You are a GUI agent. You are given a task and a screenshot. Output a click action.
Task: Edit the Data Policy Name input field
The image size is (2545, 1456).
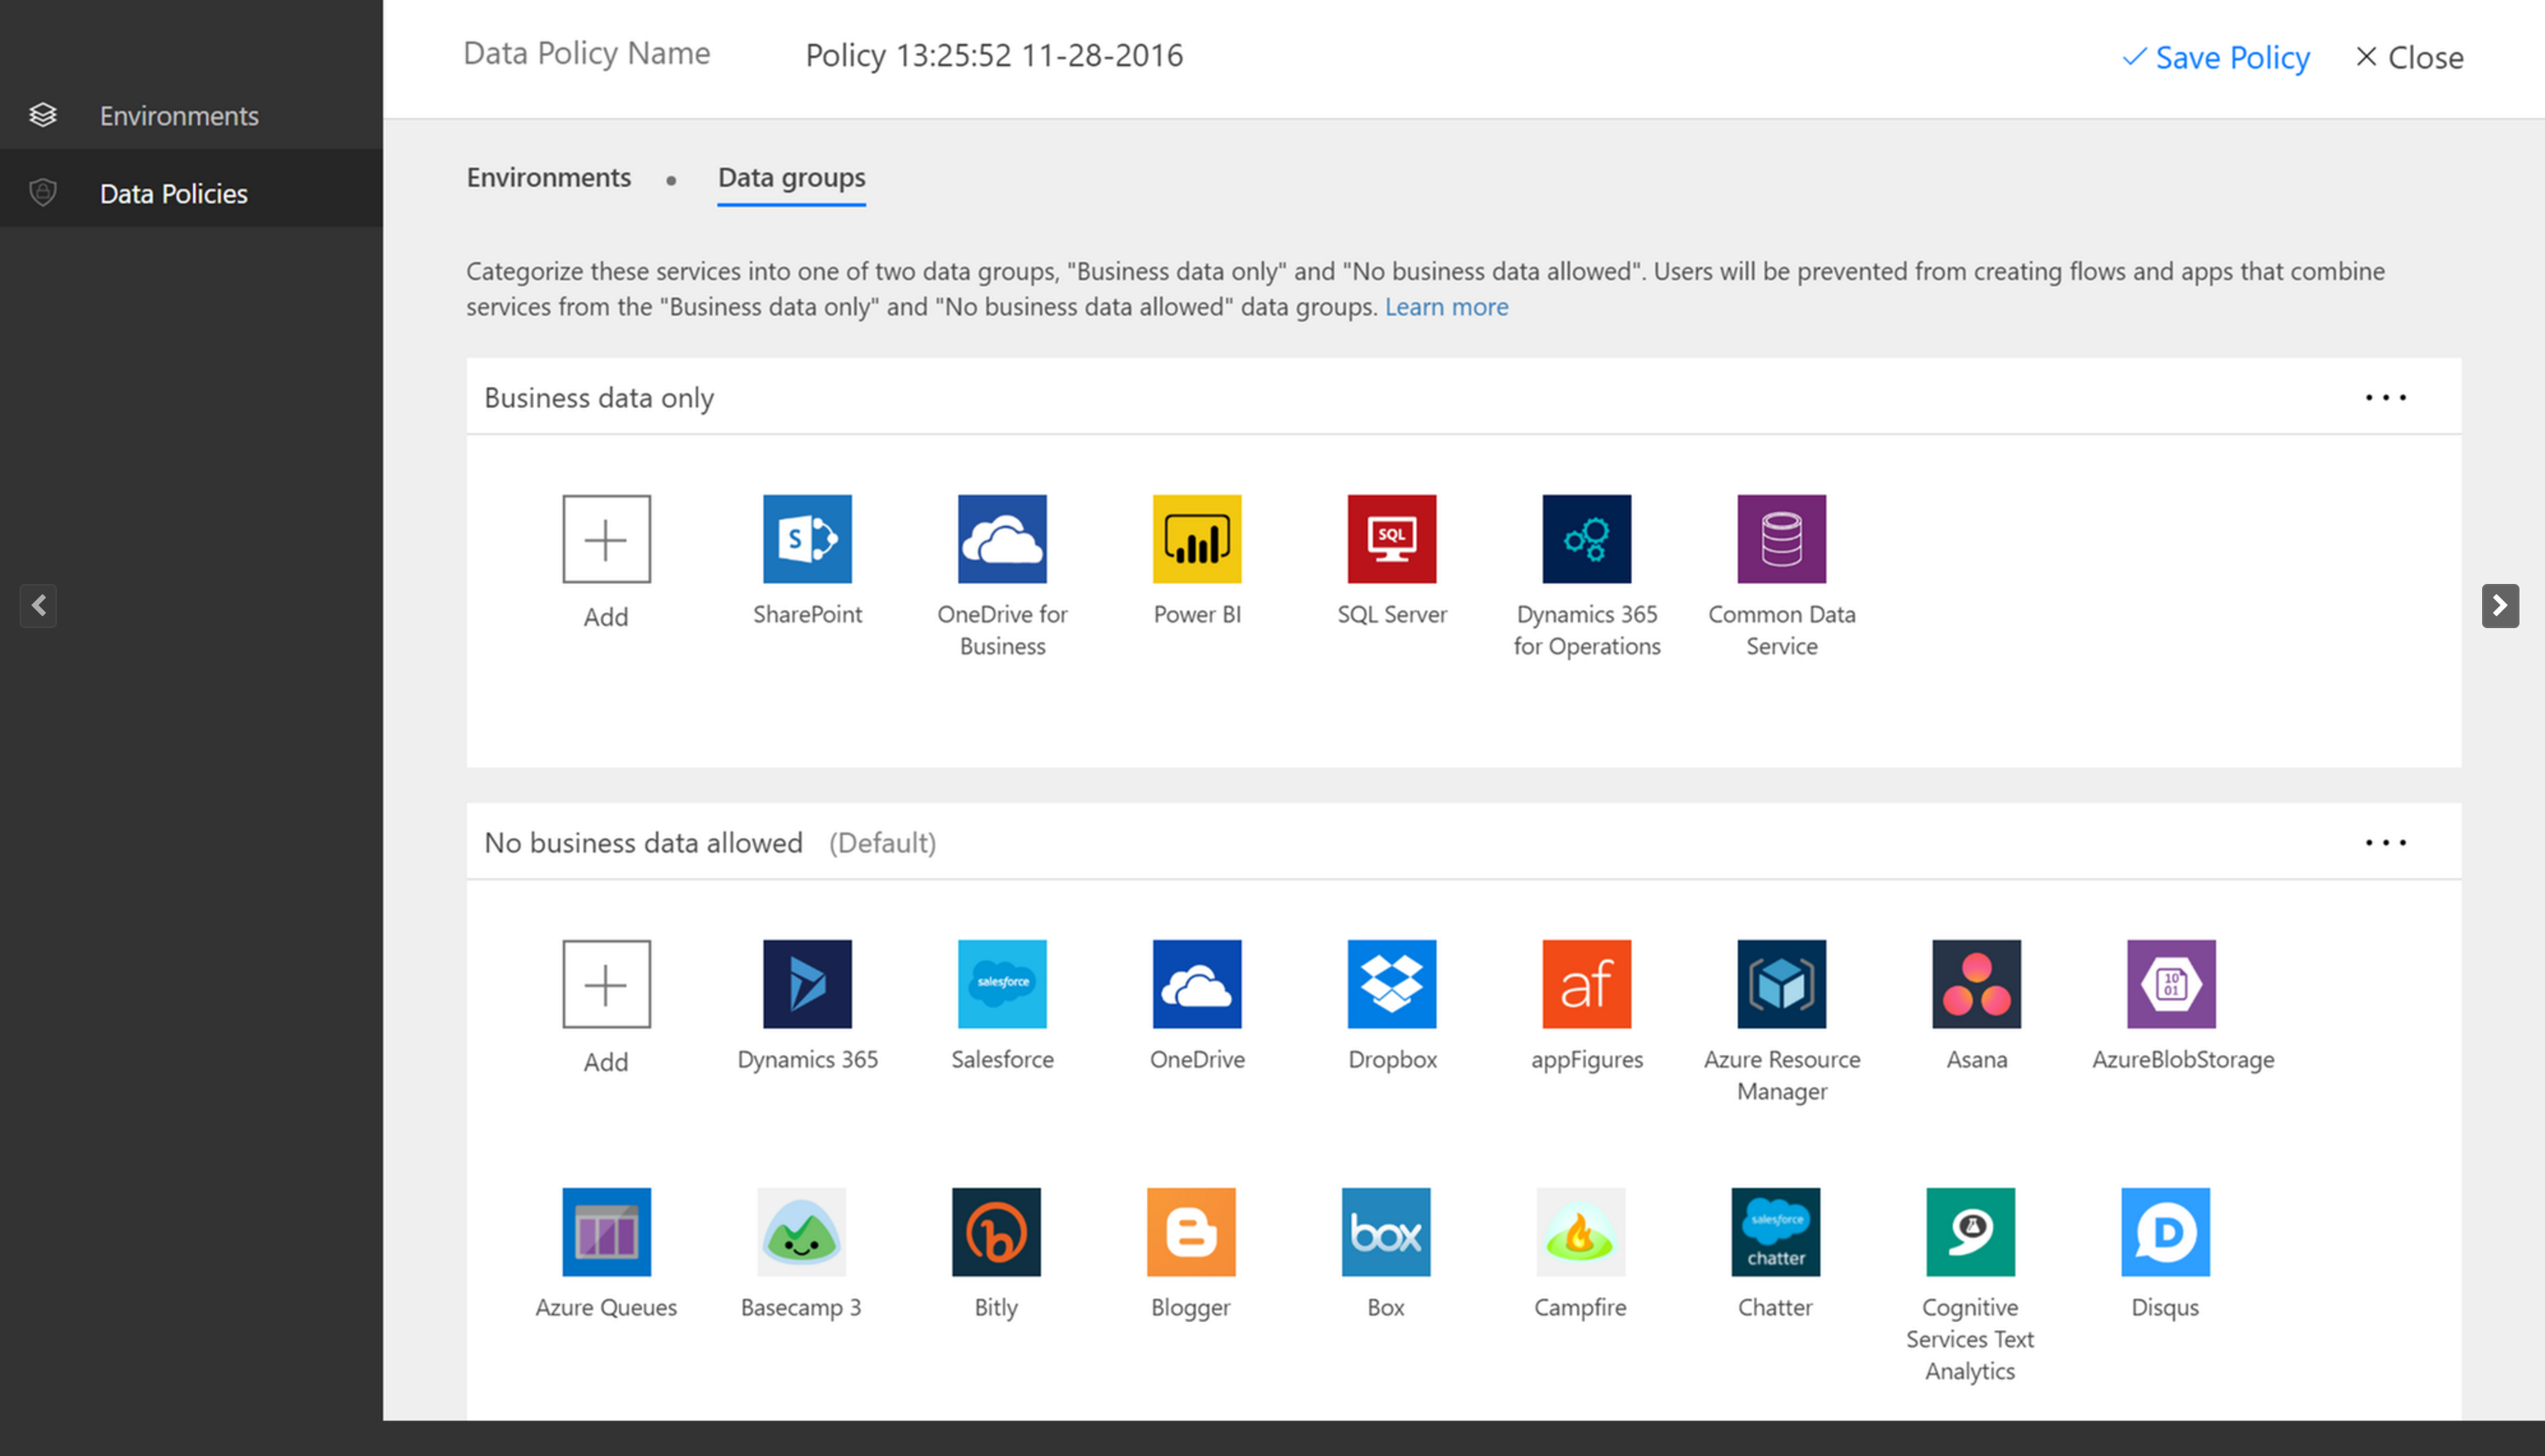tap(995, 54)
